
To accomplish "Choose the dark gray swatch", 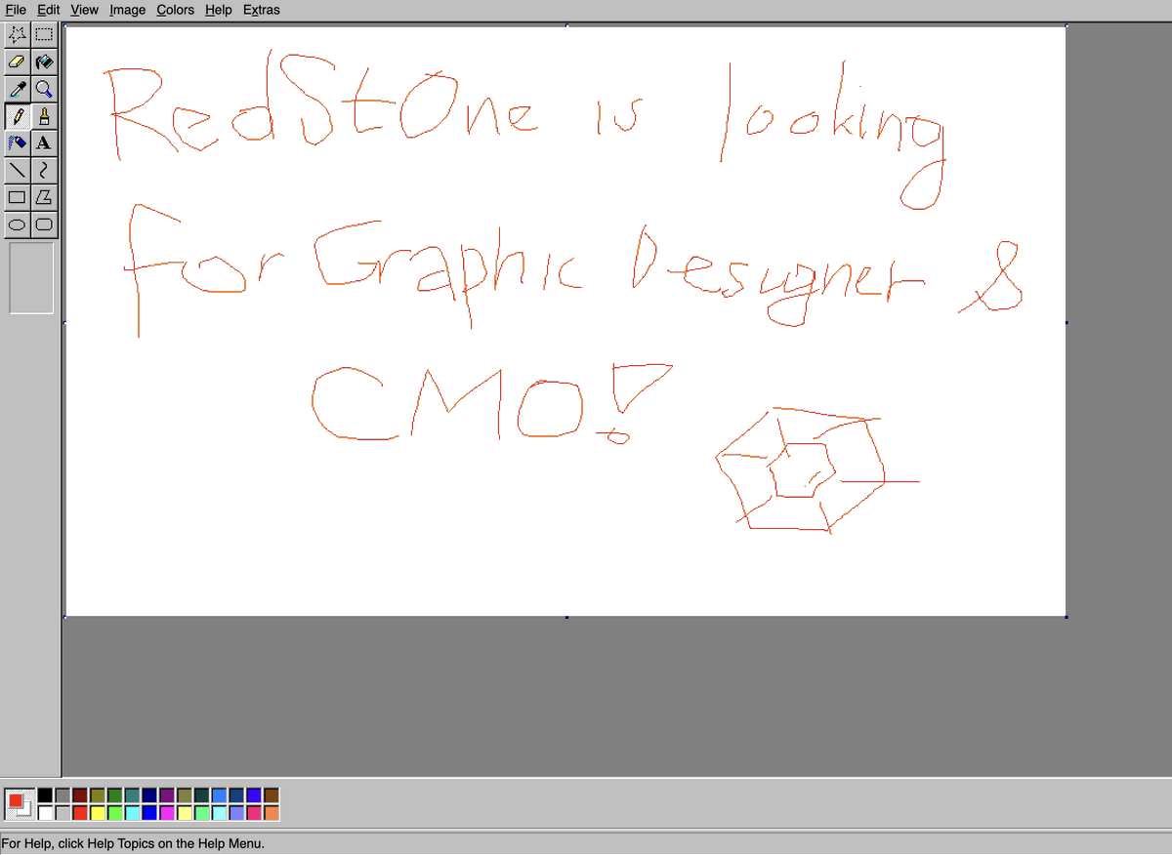I will click(63, 795).
